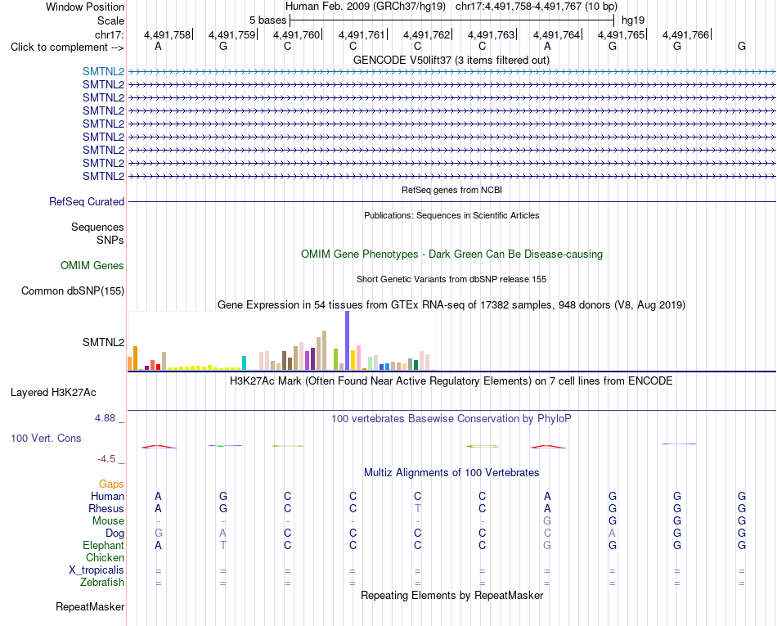This screenshot has height=626, width=777.
Task: Click the Zebrafish species label
Action: tap(102, 583)
